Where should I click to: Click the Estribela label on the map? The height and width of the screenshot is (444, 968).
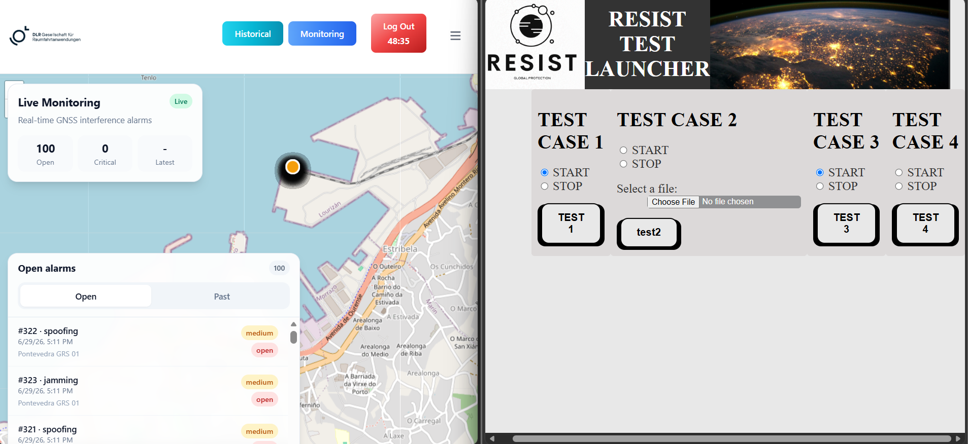[x=400, y=249]
